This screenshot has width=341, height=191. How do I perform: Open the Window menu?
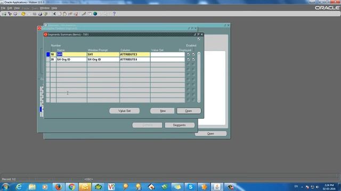(x=45, y=8)
